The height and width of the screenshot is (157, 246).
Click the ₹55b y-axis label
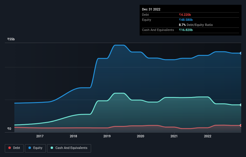11,39
